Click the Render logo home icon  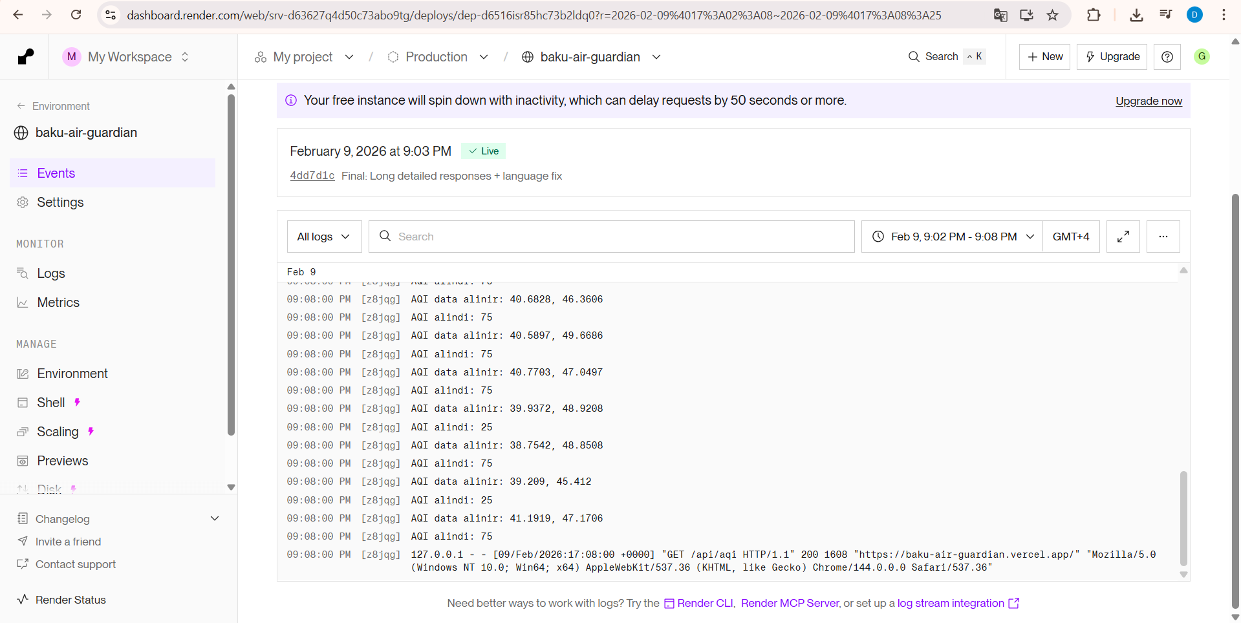point(26,57)
